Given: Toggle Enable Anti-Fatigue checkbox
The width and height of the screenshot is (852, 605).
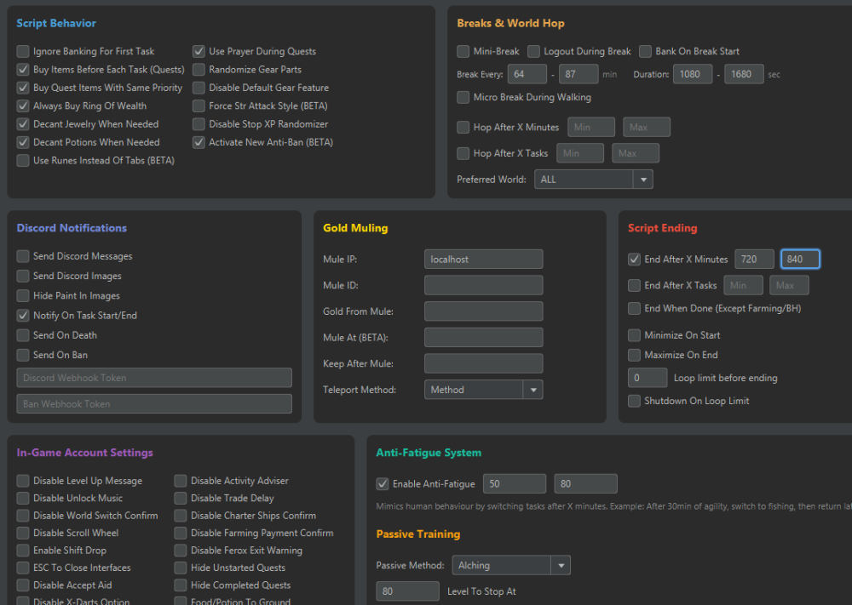Looking at the screenshot, I should 383,484.
